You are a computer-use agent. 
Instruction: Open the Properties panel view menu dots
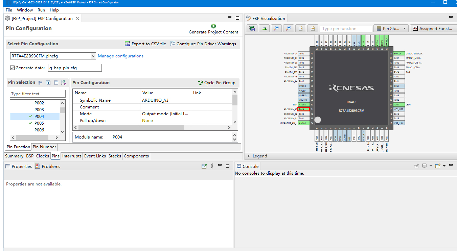point(212,166)
